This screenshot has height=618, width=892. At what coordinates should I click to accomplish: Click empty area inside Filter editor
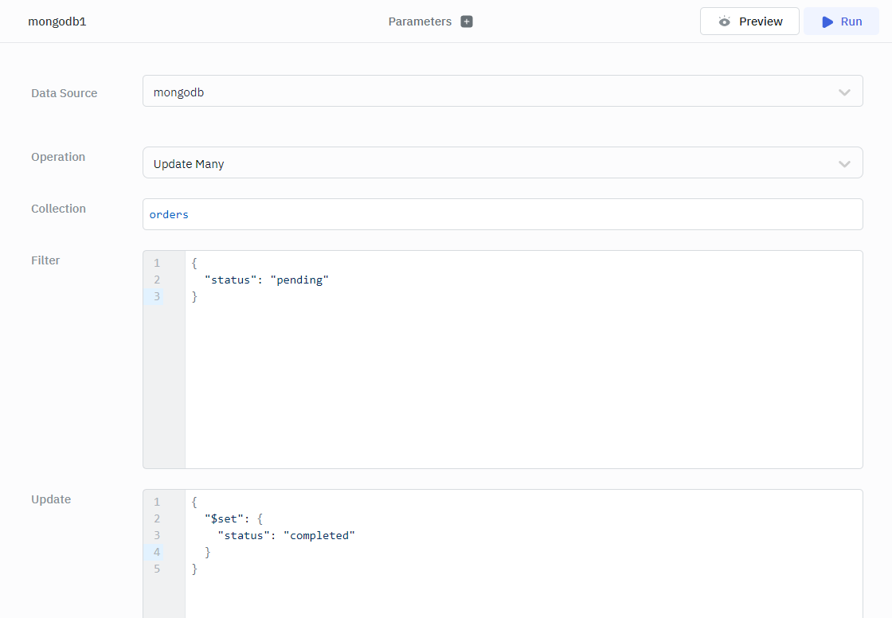[518, 382]
